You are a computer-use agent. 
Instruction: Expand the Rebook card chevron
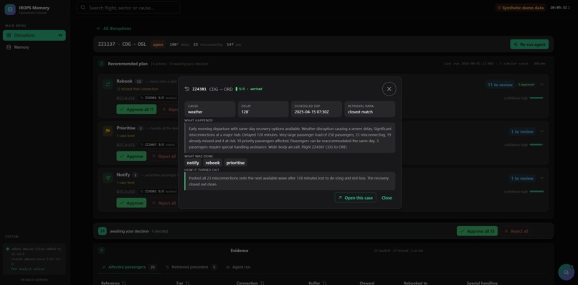pos(542,85)
